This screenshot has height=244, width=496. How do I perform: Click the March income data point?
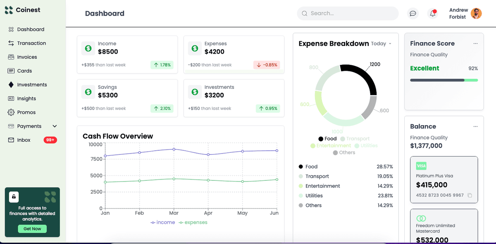(174, 149)
